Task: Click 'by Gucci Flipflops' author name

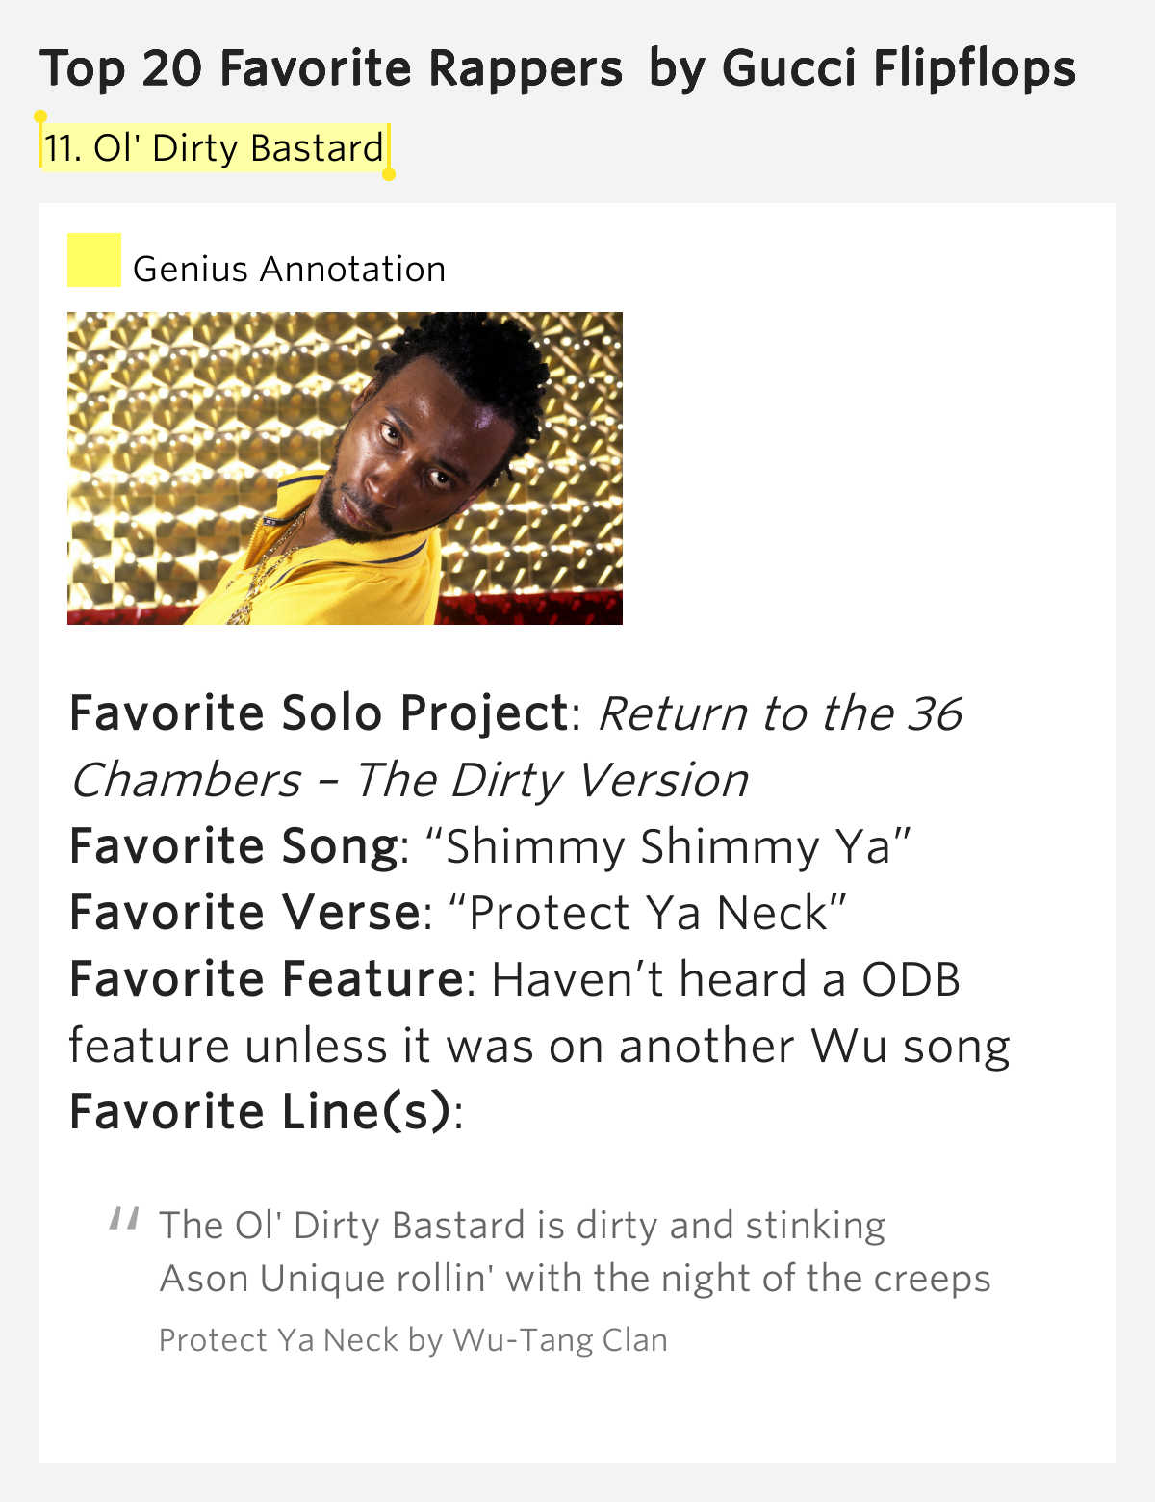Action: point(861,68)
